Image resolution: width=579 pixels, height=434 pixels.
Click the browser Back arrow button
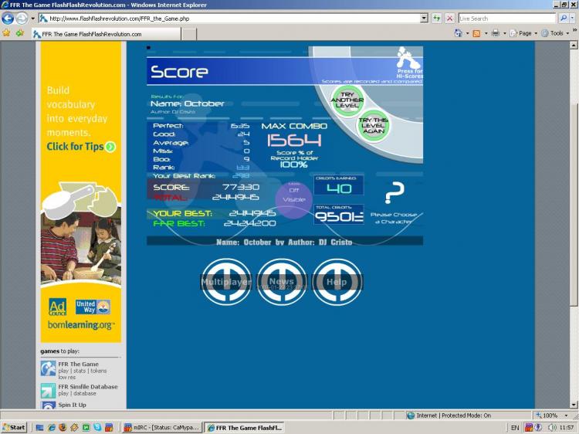click(x=8, y=18)
